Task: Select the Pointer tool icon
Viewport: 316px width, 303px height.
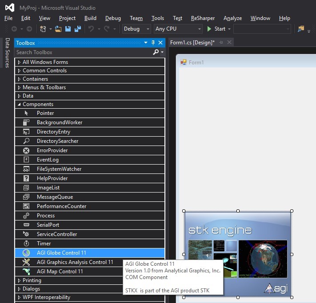Action: [26, 113]
